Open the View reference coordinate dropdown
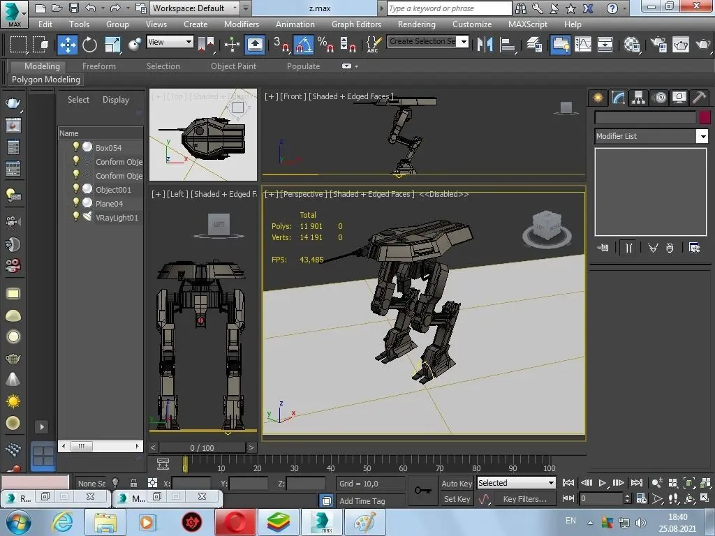Viewport: 715px width, 536px height. pyautogui.click(x=170, y=42)
